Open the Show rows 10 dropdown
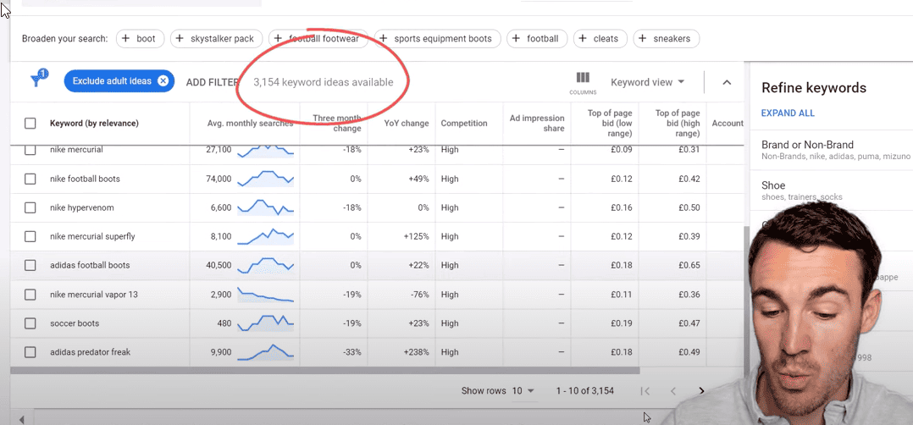This screenshot has height=425, width=913. point(523,390)
